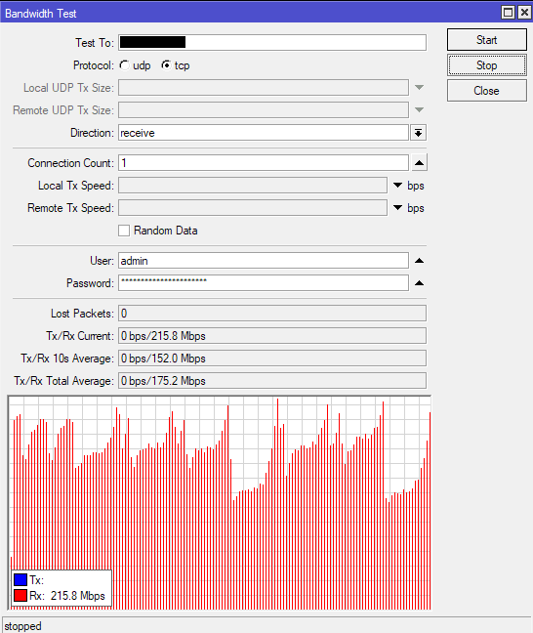
Task: Select the tcp protocol radio button
Action: (x=166, y=65)
